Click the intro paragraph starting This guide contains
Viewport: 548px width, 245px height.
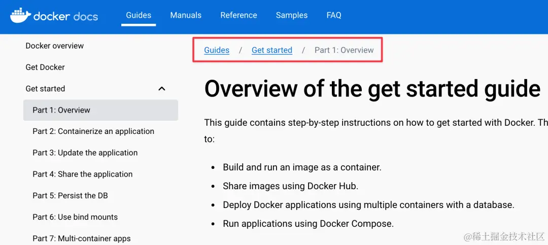click(376, 131)
